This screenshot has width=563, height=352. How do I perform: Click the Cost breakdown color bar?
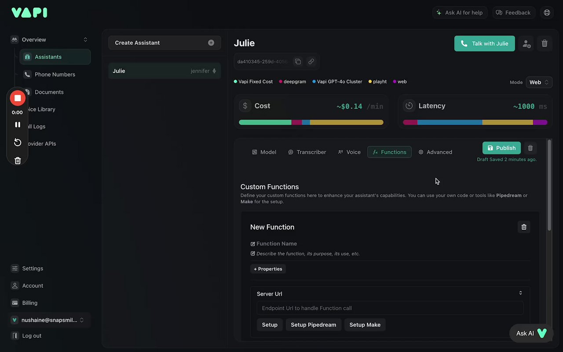click(311, 122)
